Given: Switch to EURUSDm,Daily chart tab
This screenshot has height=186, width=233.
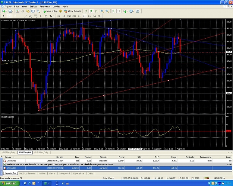Looking at the screenshot, I should point(41,153).
